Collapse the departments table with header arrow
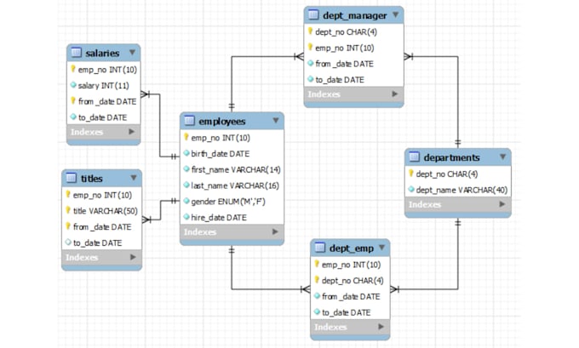The width and height of the screenshot is (579, 348). click(503, 157)
